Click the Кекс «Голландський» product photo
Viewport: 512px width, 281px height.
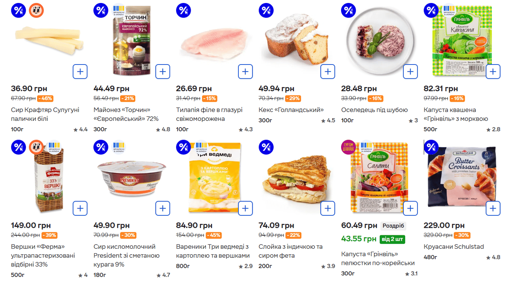296,41
